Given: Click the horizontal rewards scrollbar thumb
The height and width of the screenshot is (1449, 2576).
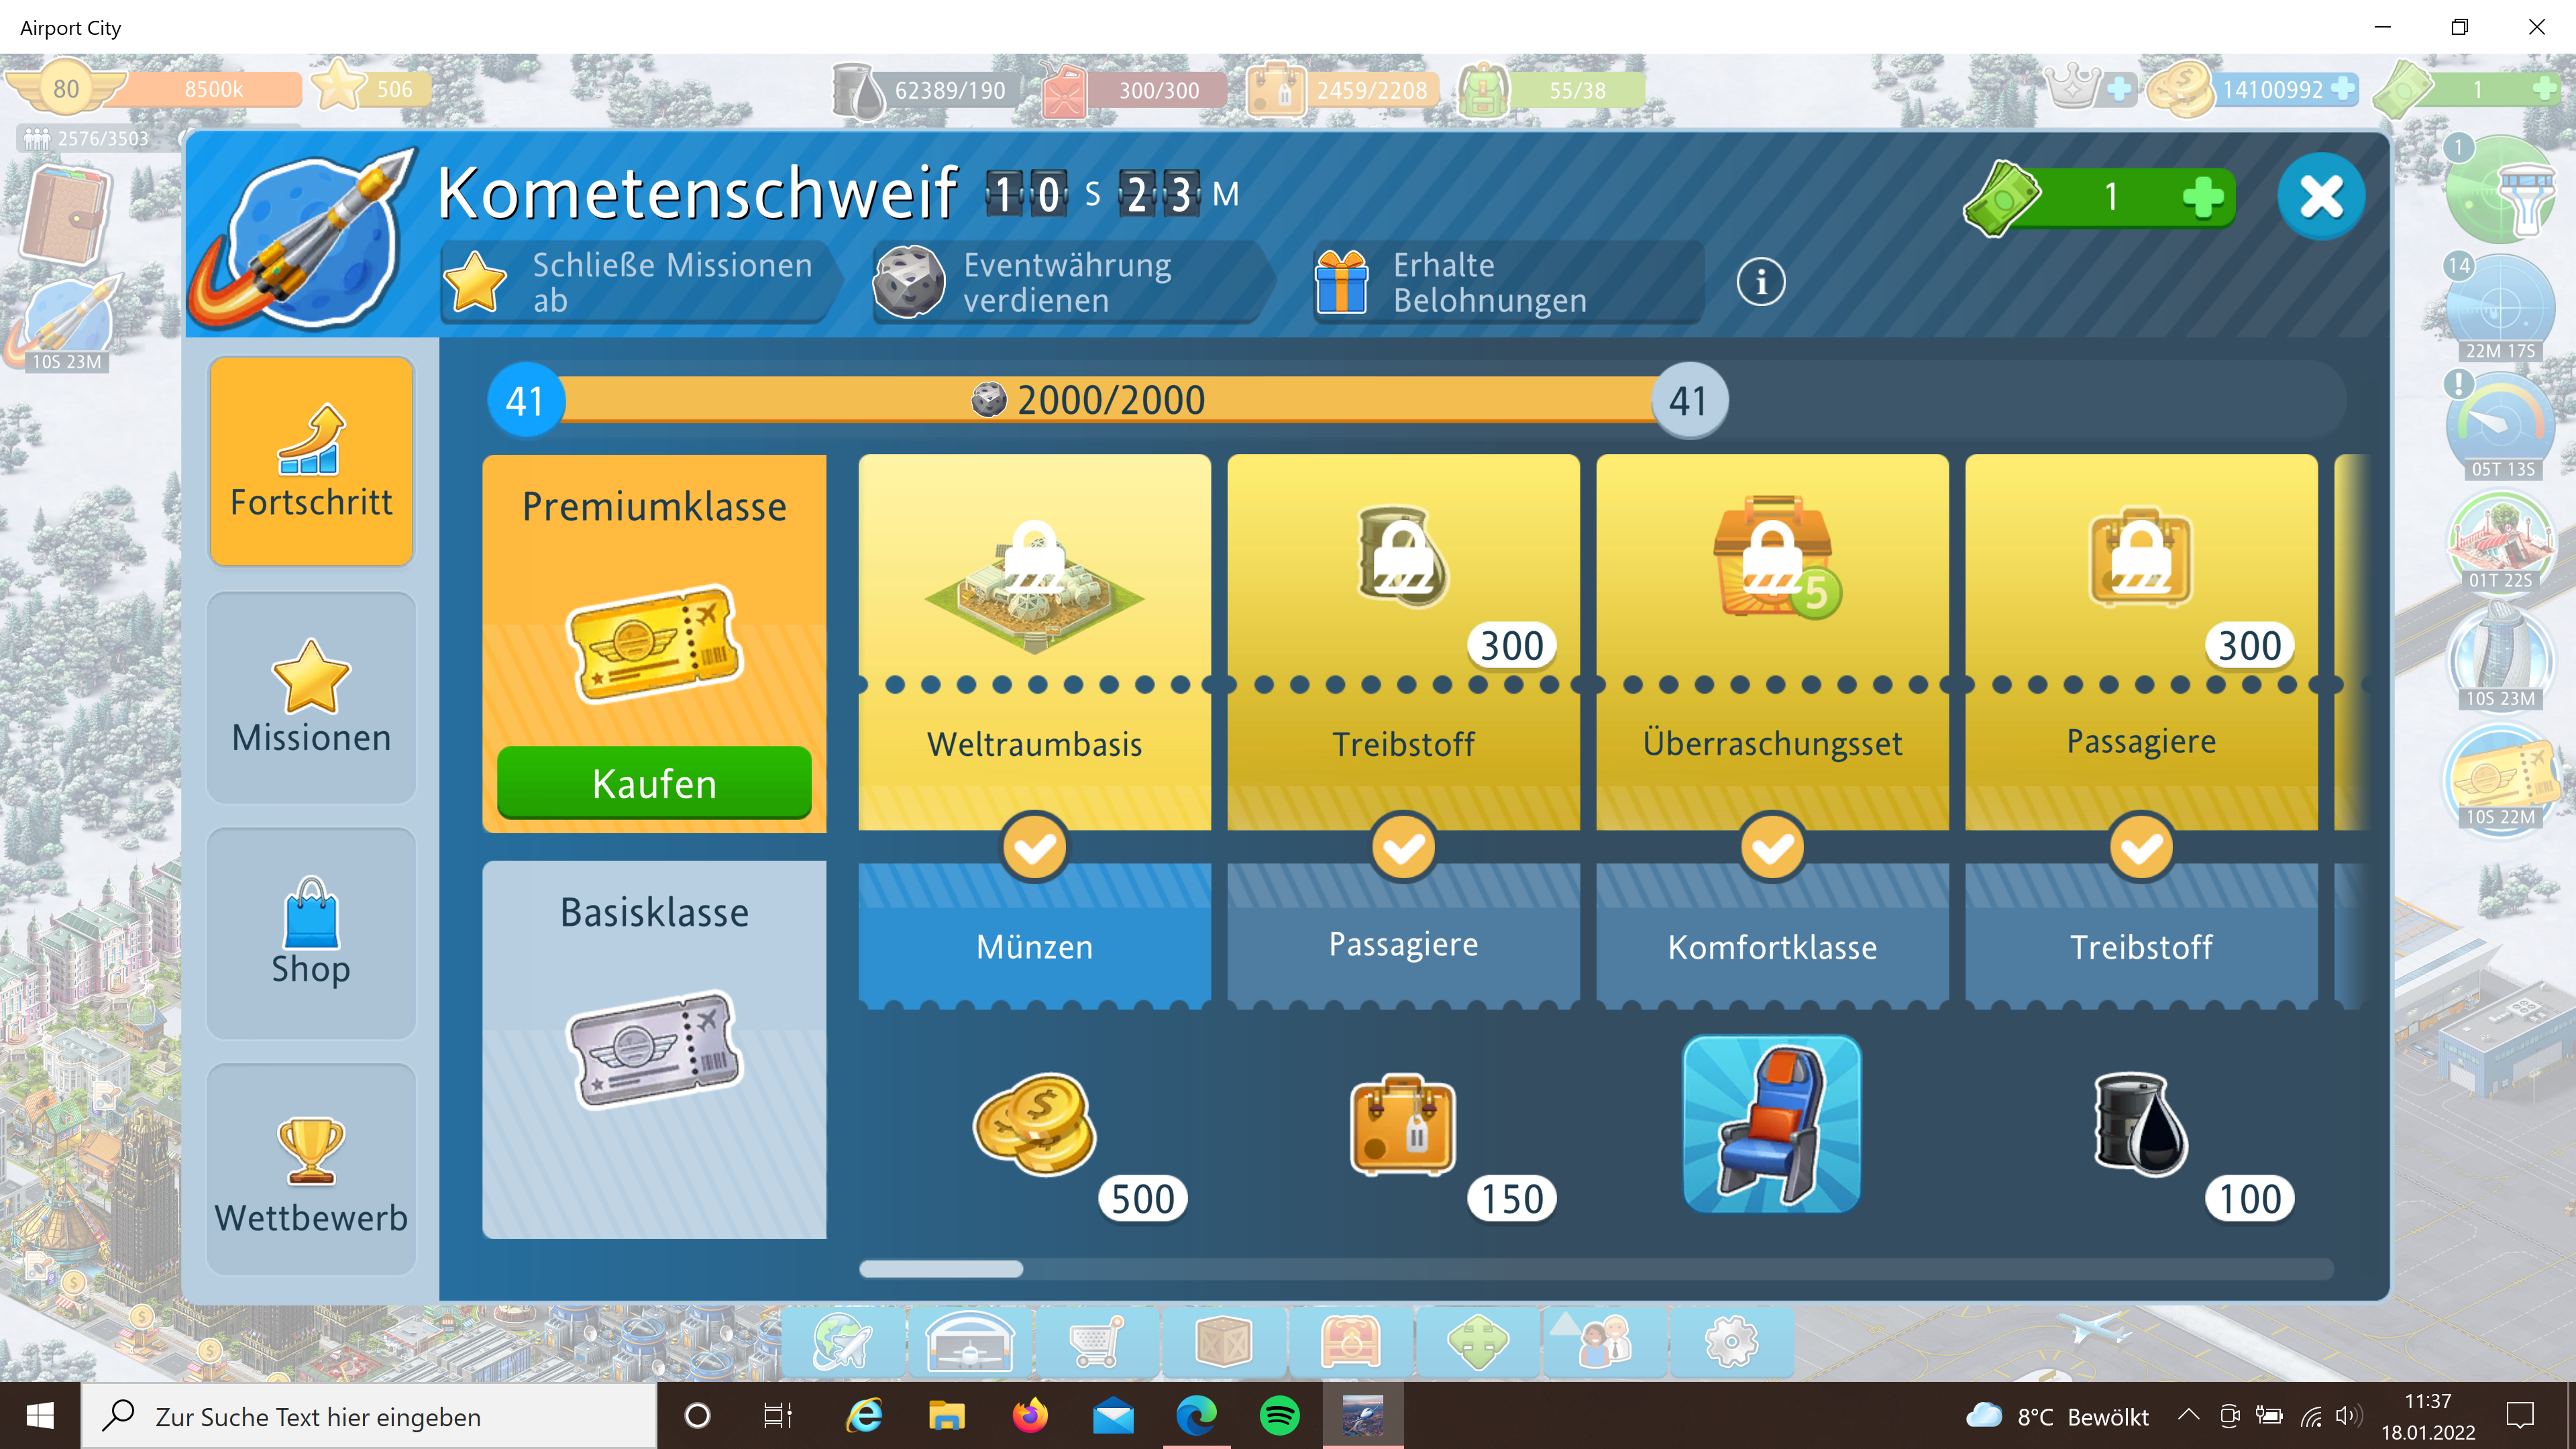Looking at the screenshot, I should (941, 1269).
